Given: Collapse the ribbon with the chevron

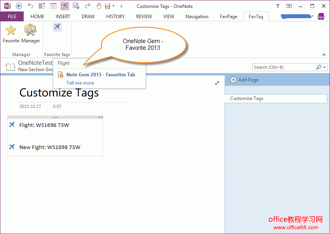Looking at the screenshot, I should (x=324, y=55).
